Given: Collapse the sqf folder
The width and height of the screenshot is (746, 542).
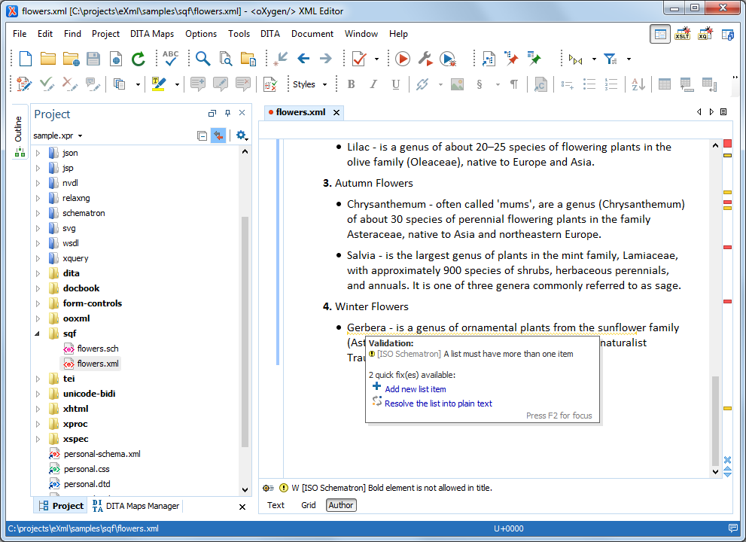Looking at the screenshot, I should (x=38, y=333).
